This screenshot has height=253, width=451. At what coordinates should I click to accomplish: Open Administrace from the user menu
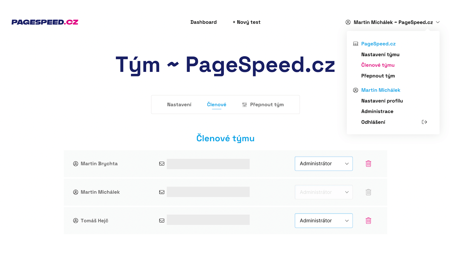(x=377, y=111)
